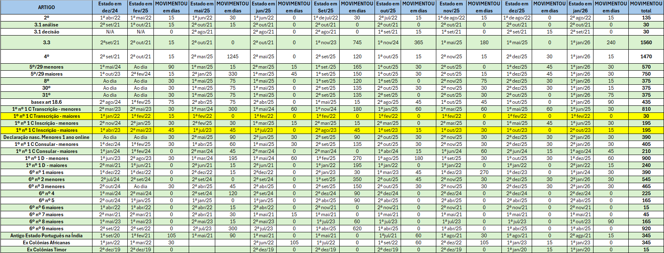Select the 'Estado em dez/24' header cell

110,7
